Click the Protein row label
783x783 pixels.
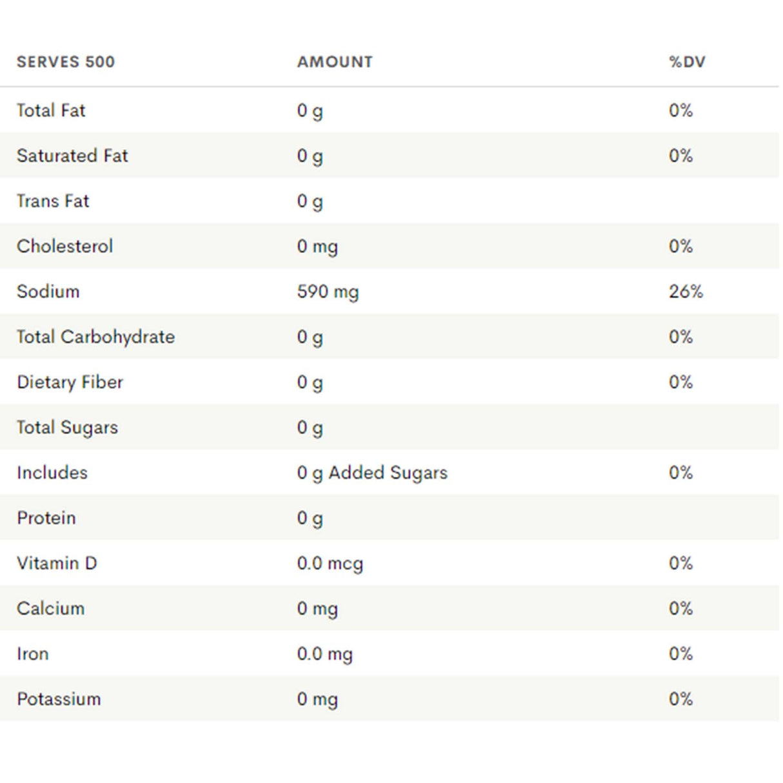[x=46, y=518]
